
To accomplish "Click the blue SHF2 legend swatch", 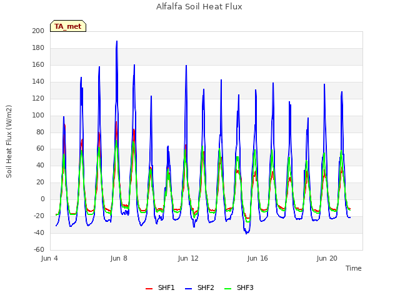I will (188, 289).
